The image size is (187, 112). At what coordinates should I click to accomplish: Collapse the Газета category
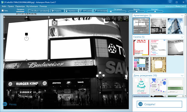(x=182, y=37)
